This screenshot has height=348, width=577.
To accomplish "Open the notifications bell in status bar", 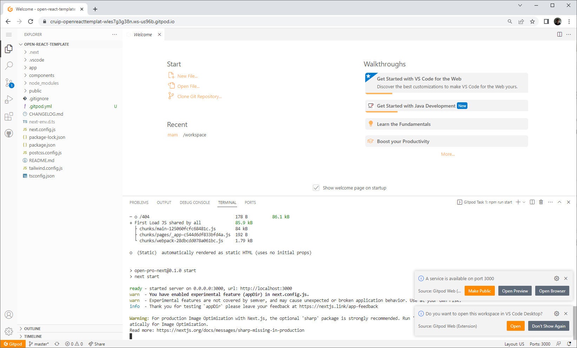I will pos(569,344).
